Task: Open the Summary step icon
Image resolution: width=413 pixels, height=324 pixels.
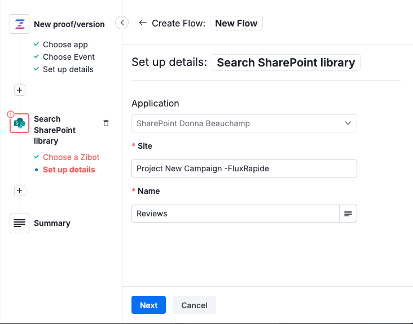Action: click(x=20, y=223)
